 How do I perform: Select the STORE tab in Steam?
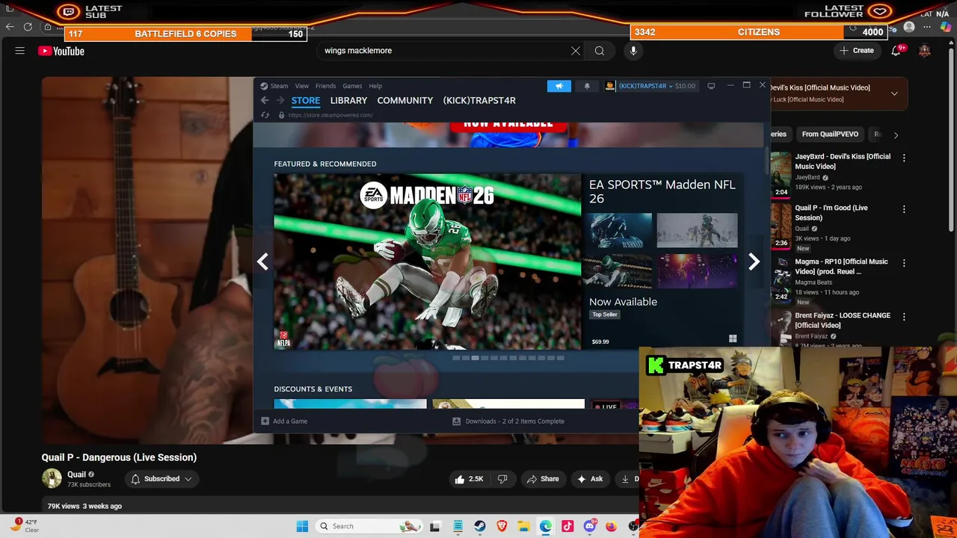(x=306, y=100)
